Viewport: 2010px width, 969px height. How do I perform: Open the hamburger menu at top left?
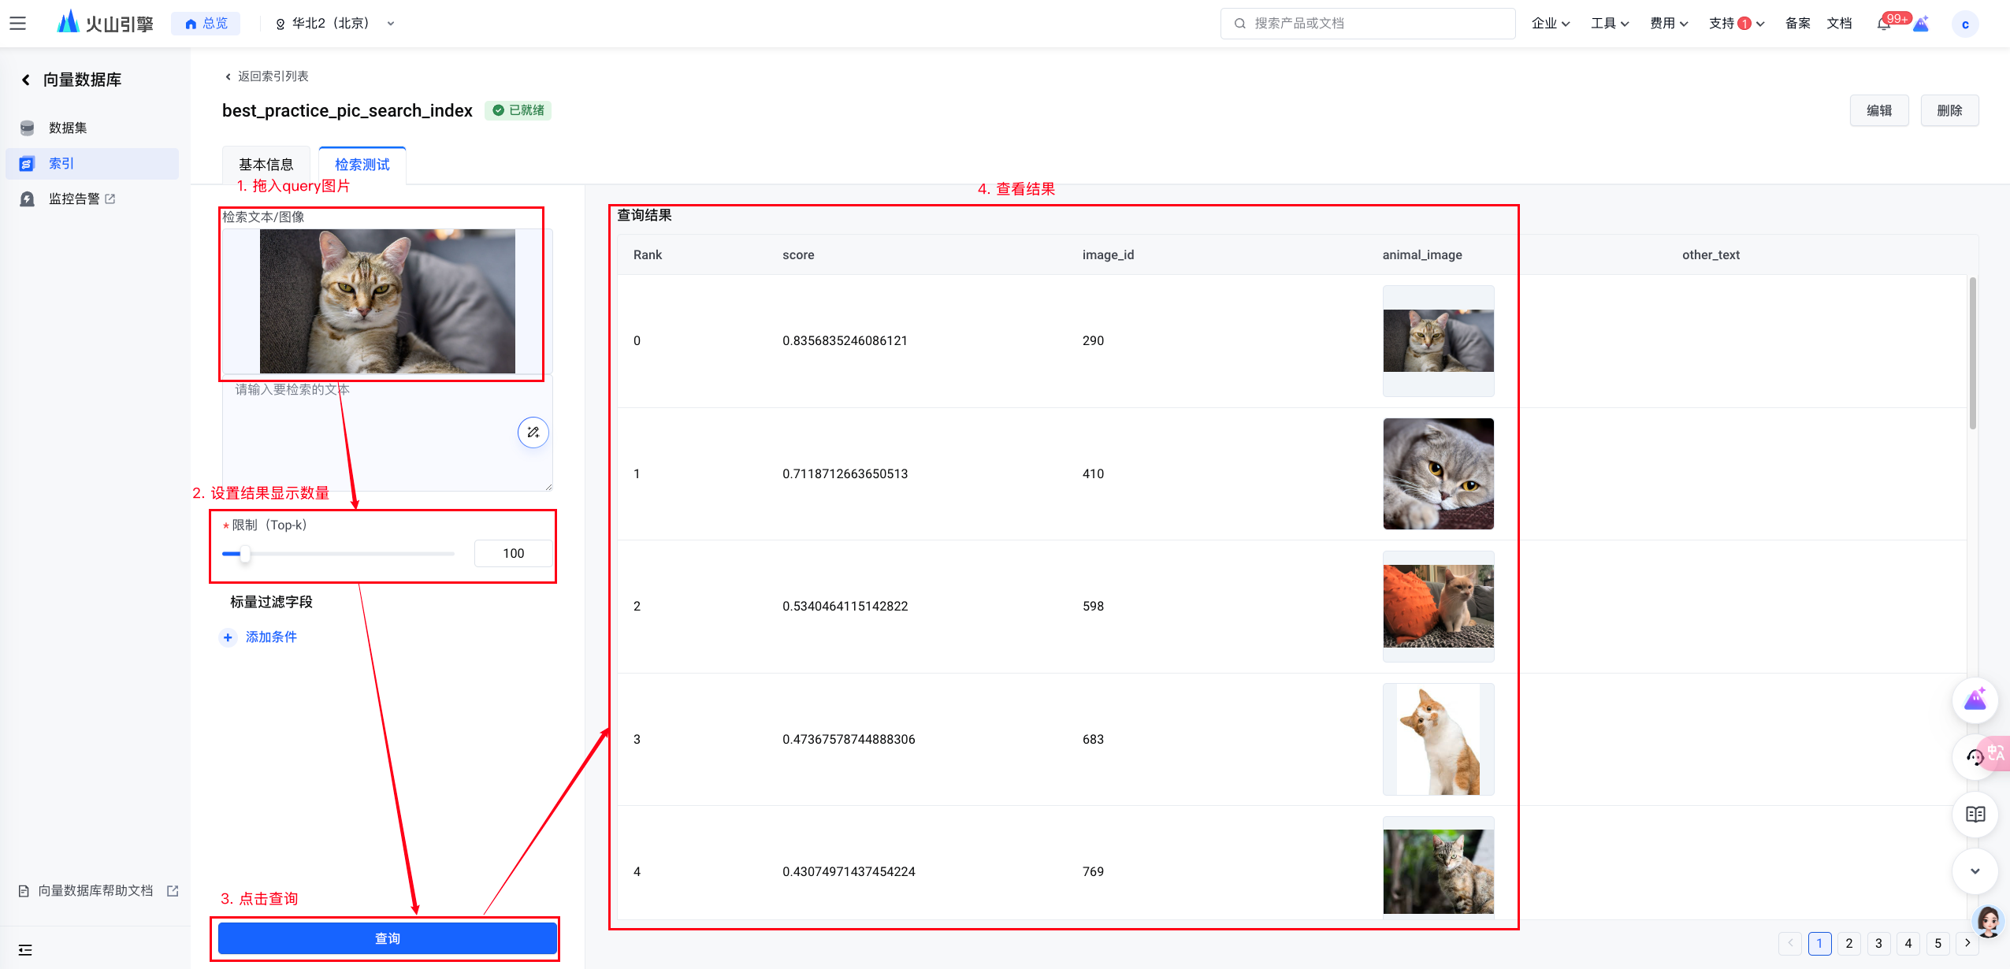pyautogui.click(x=17, y=24)
